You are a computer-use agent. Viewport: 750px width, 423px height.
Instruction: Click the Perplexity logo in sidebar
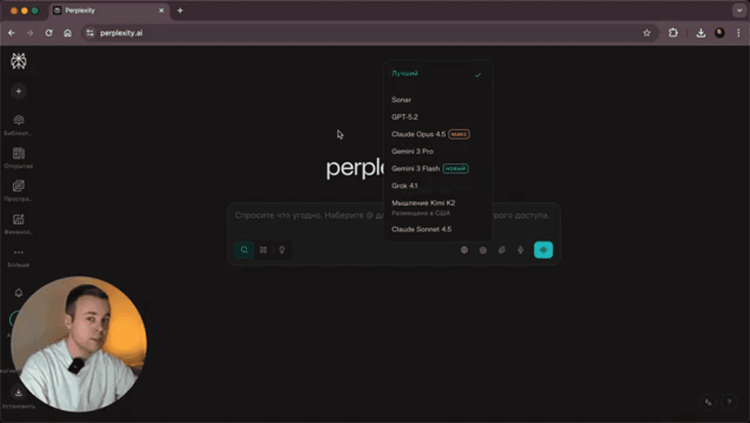click(x=19, y=61)
